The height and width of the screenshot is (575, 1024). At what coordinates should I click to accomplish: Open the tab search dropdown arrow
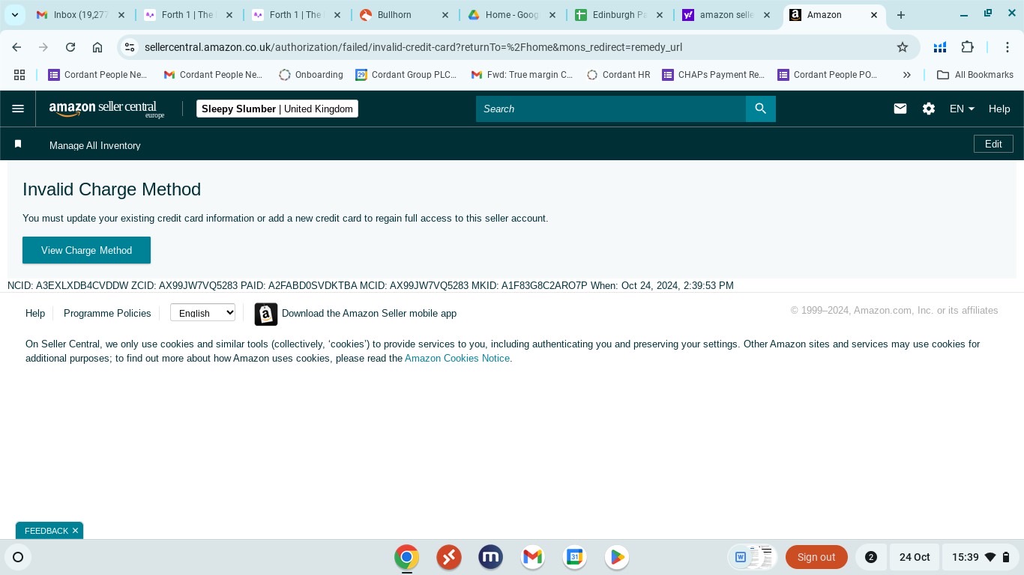(x=14, y=15)
